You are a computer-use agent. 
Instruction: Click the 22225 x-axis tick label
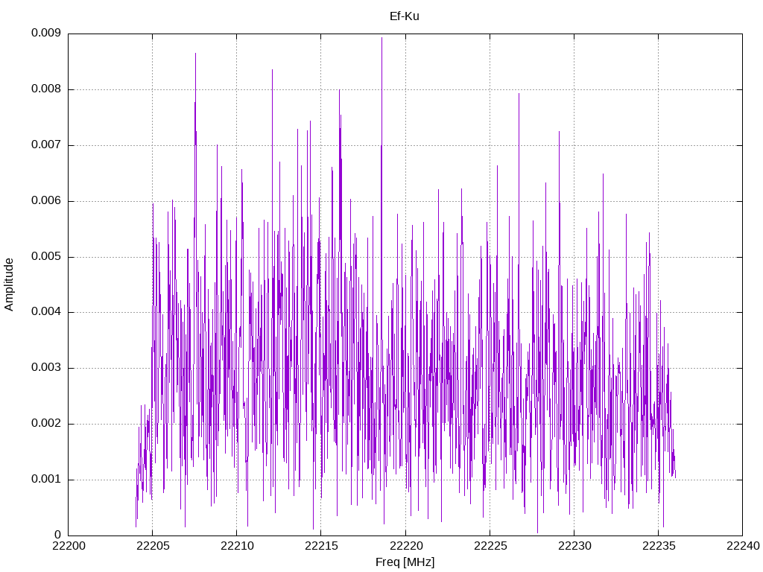[x=490, y=546]
